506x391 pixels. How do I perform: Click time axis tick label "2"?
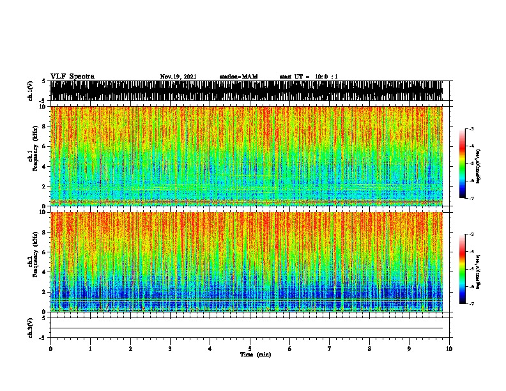pos(130,349)
